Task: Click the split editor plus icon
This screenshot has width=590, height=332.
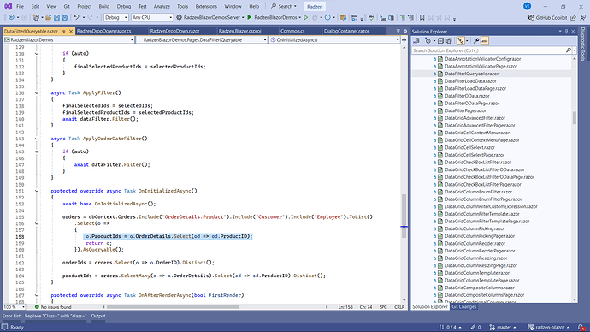Action: pos(404,39)
